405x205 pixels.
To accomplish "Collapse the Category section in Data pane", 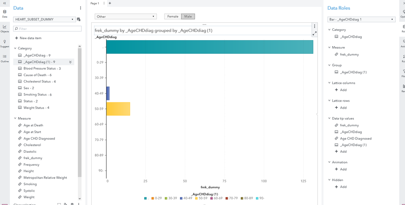I will pyautogui.click(x=15, y=48).
